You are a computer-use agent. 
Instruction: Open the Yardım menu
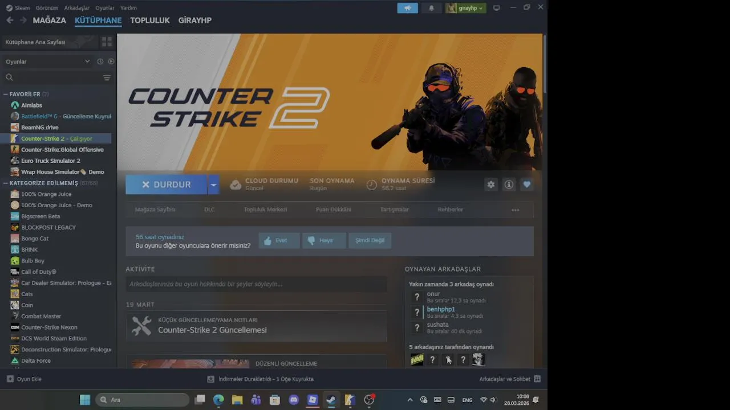pyautogui.click(x=128, y=8)
